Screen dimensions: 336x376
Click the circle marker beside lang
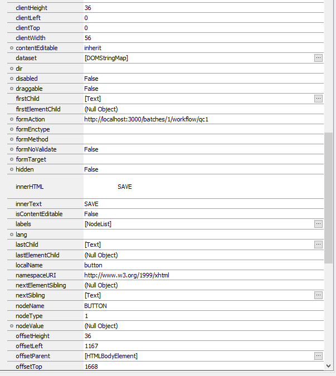pyautogui.click(x=12, y=235)
